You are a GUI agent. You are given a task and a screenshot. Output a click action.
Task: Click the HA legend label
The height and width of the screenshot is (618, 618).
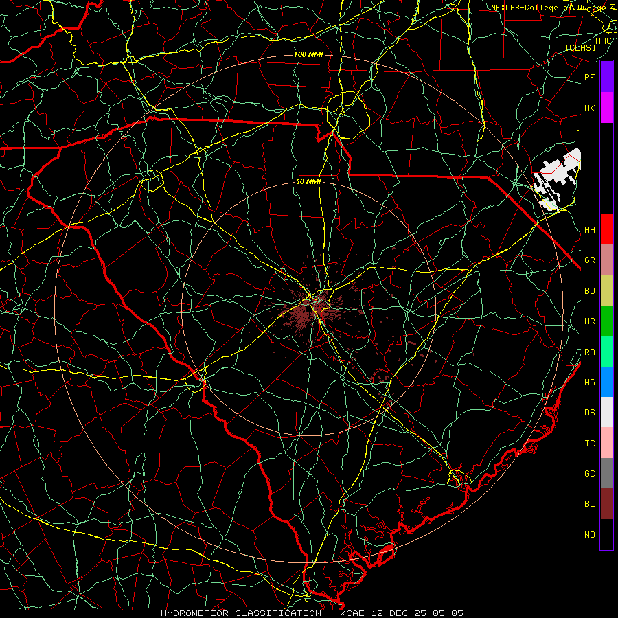point(589,229)
